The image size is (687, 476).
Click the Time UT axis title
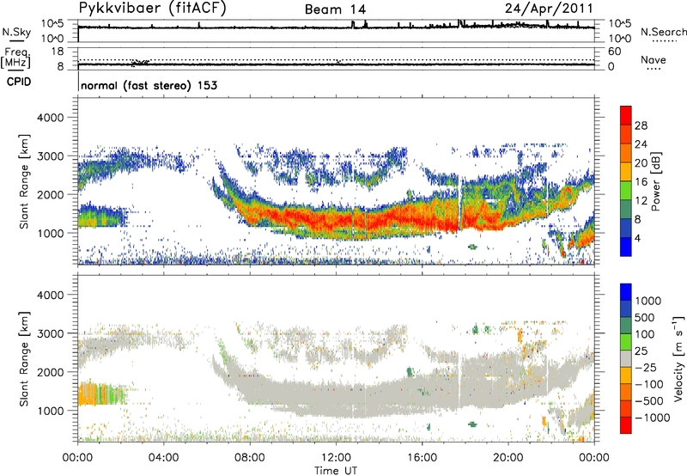(x=336, y=471)
